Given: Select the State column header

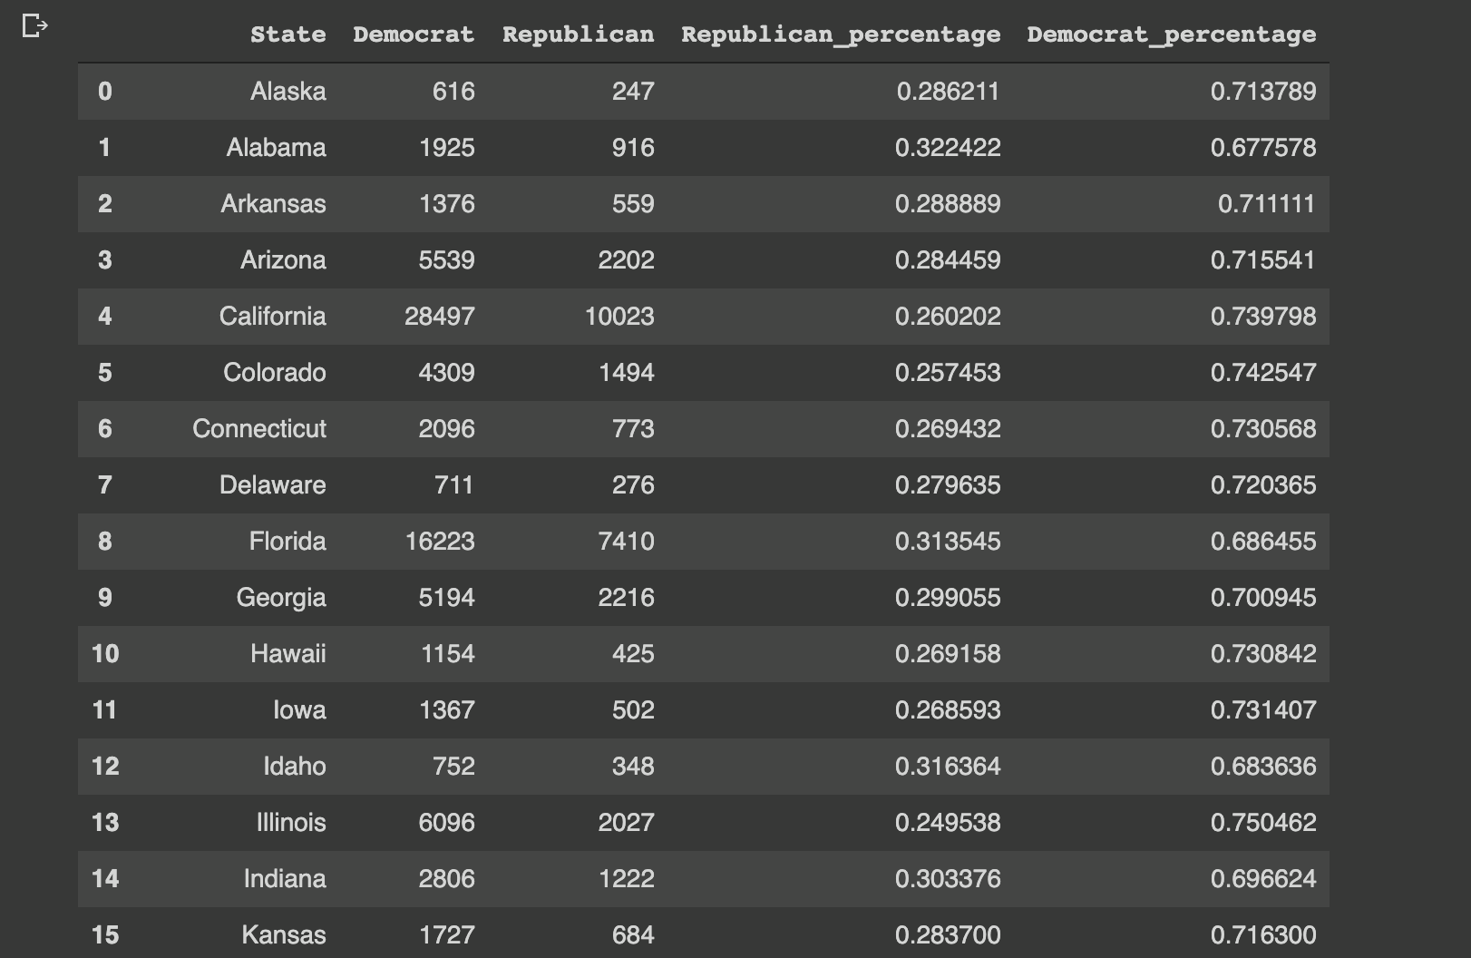Looking at the screenshot, I should pos(287,34).
